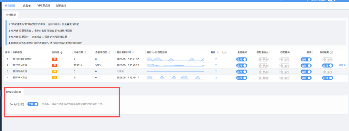Sort table by 疑似度 column arrow
Screen dimensions: 349x131
pyautogui.click(x=61, y=52)
